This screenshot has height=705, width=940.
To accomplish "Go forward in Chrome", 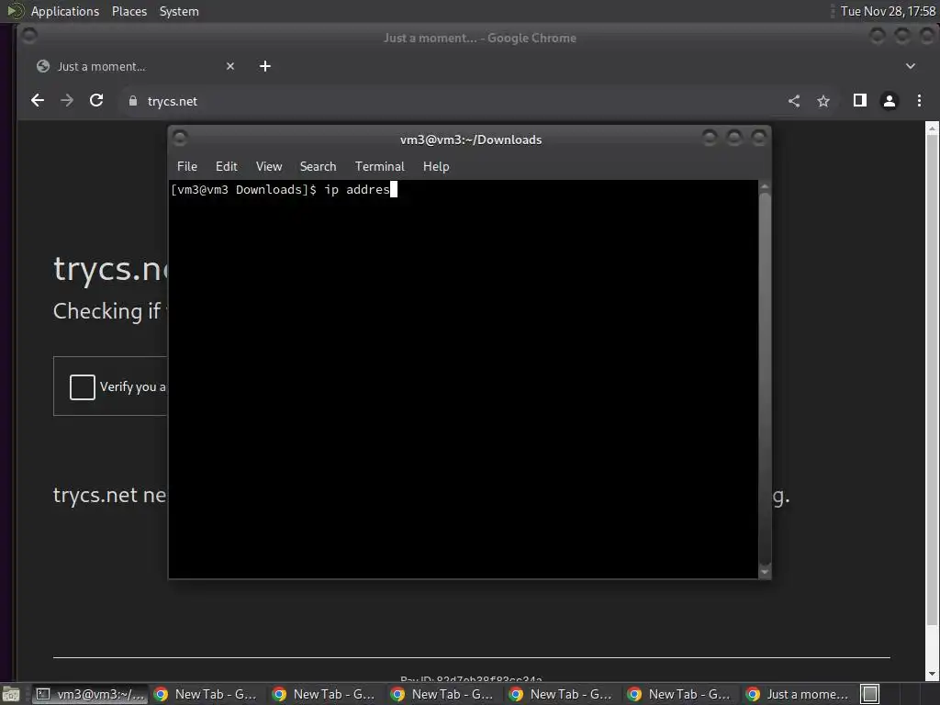I will (x=67, y=101).
